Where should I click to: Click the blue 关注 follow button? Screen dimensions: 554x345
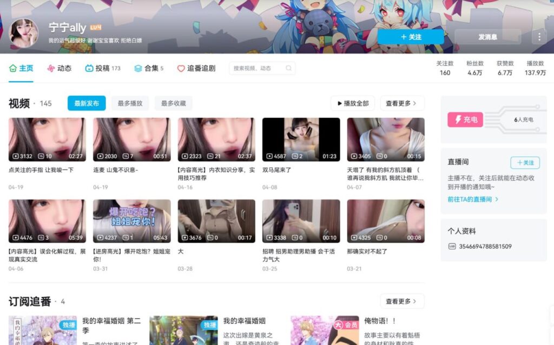[411, 37]
